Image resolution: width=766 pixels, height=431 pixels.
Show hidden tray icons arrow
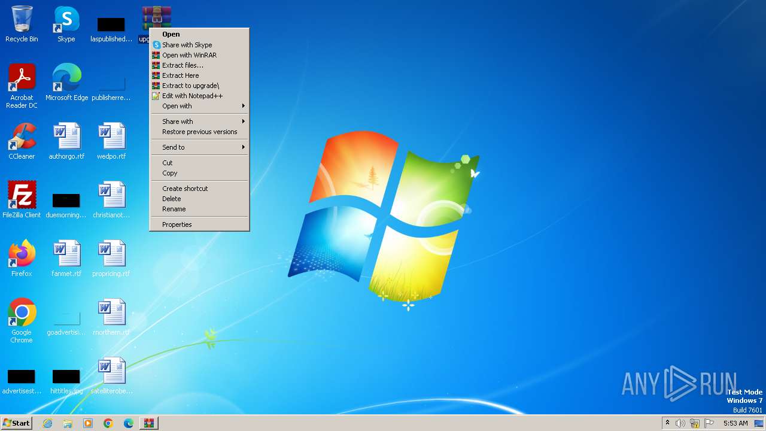(x=667, y=423)
